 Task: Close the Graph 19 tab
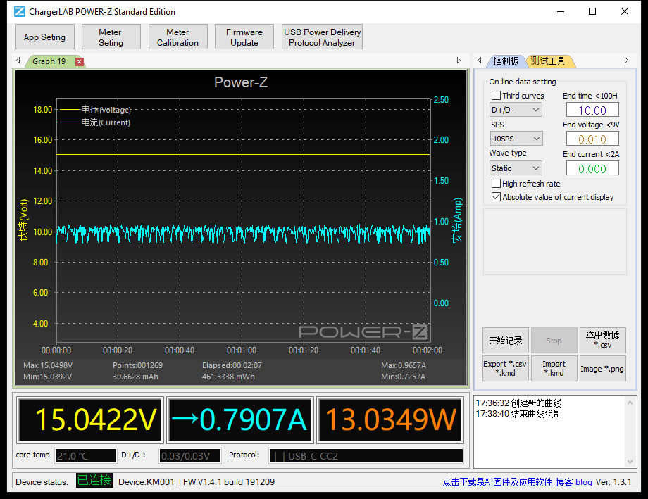(x=80, y=61)
